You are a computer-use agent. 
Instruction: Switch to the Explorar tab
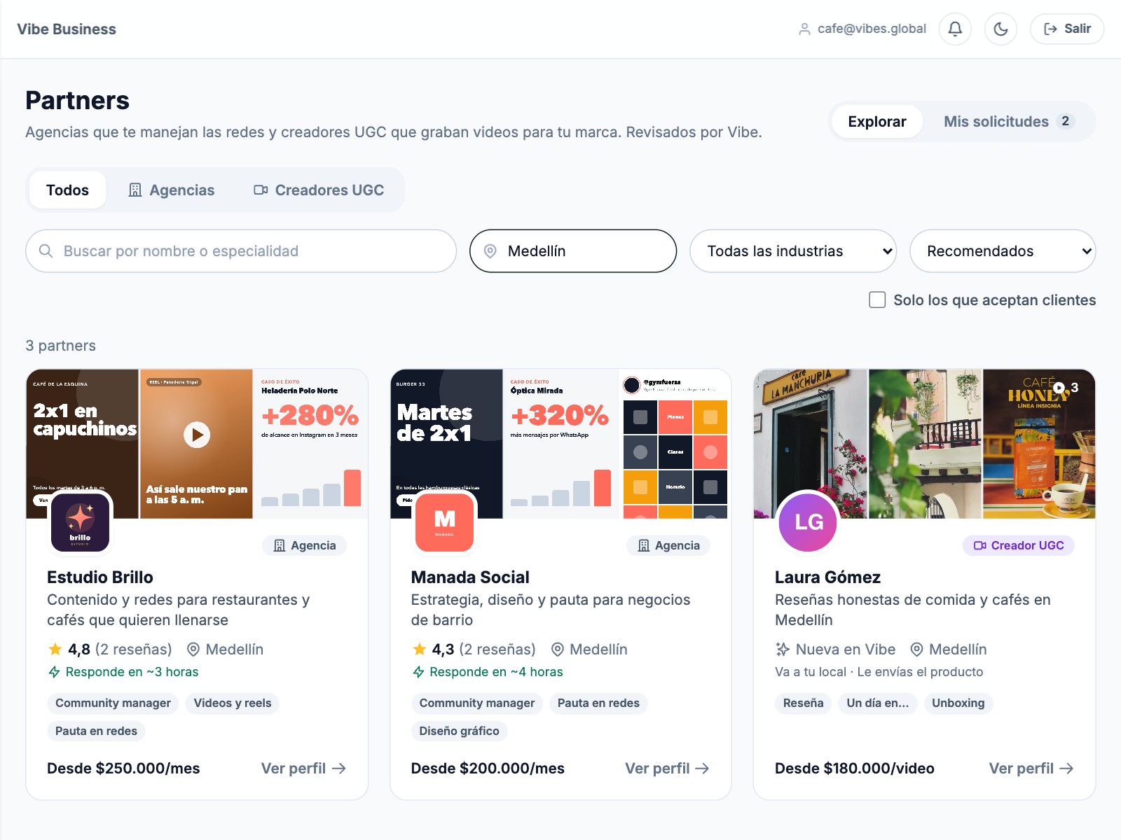pos(876,122)
